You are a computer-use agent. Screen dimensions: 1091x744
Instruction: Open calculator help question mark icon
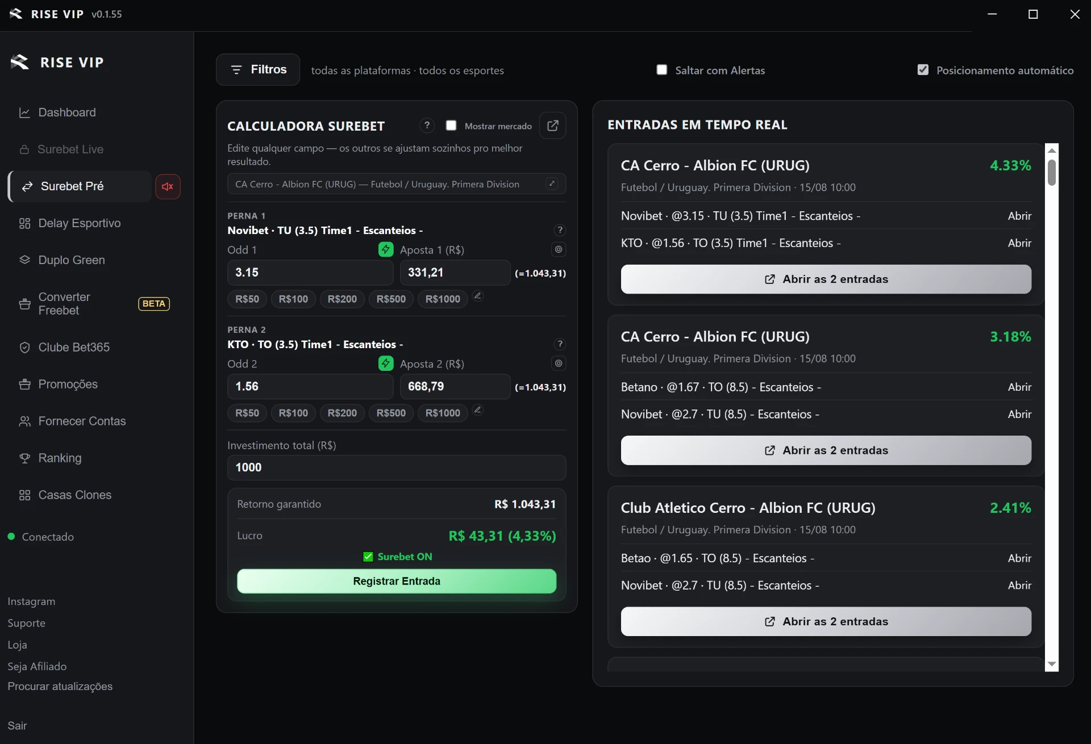[427, 126]
